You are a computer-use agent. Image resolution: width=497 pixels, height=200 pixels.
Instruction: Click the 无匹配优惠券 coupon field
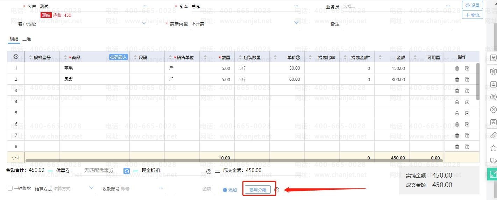tap(99, 171)
